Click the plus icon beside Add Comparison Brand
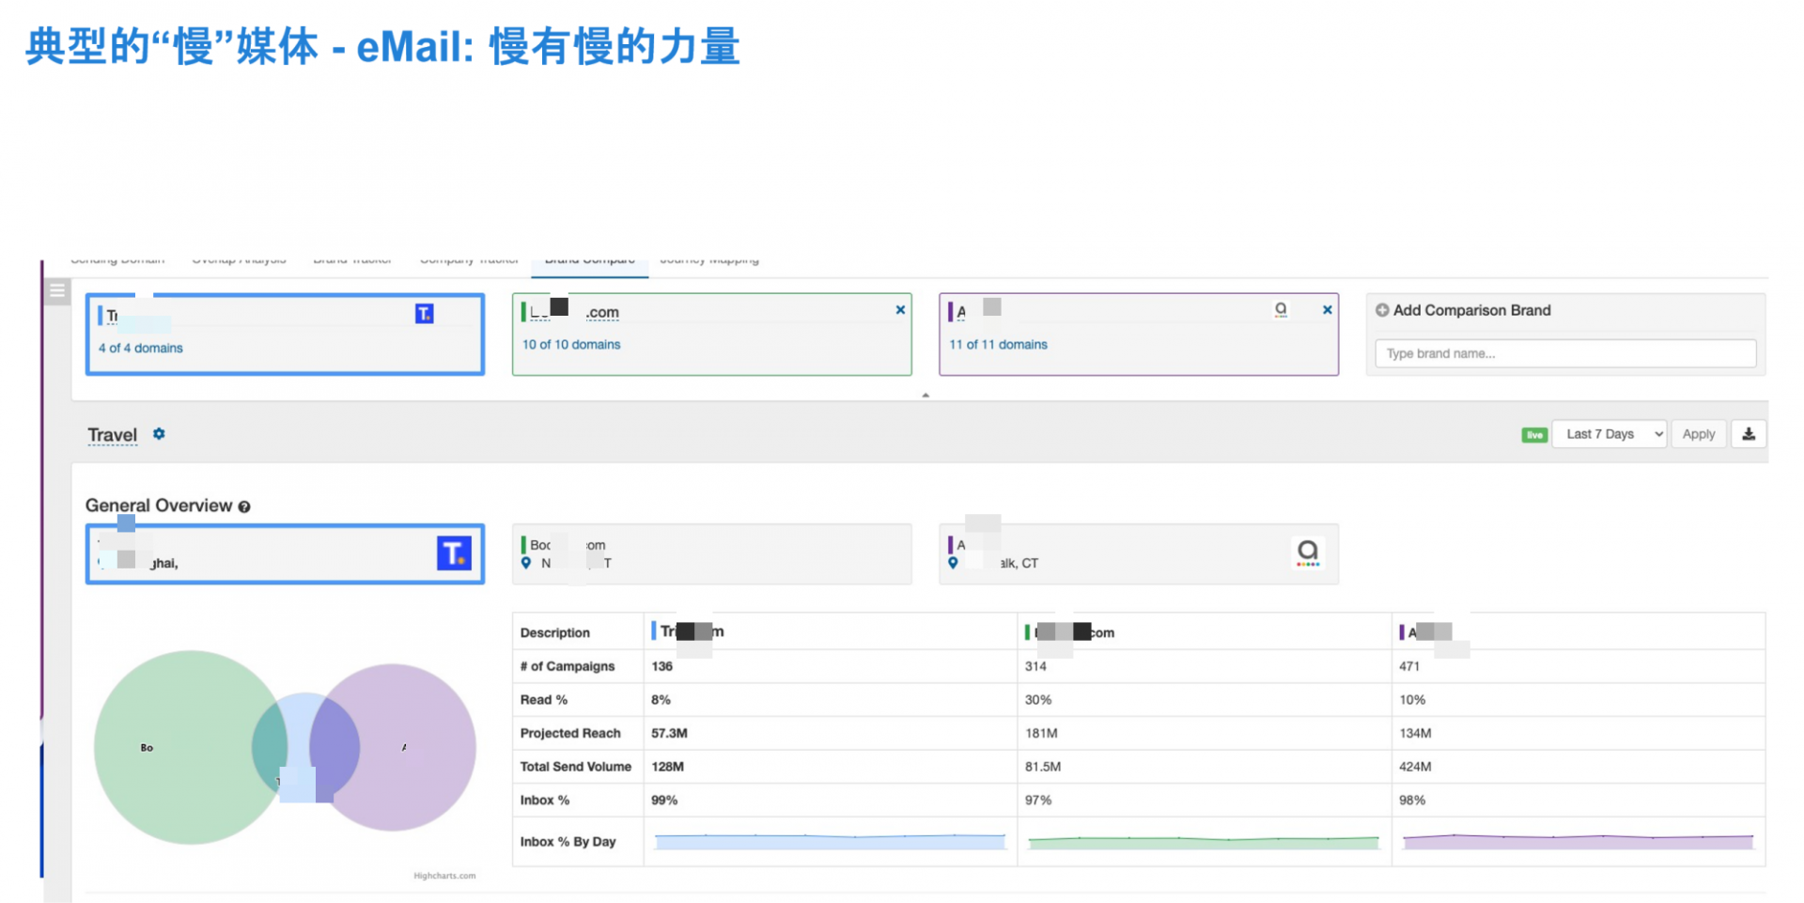Image resolution: width=1804 pixels, height=903 pixels. tap(1382, 310)
